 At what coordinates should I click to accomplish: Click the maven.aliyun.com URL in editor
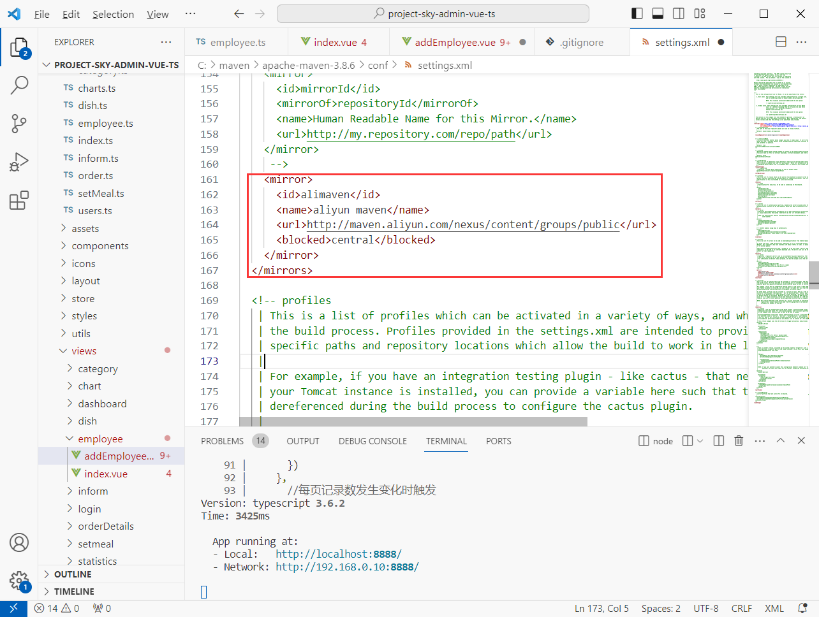tap(463, 224)
